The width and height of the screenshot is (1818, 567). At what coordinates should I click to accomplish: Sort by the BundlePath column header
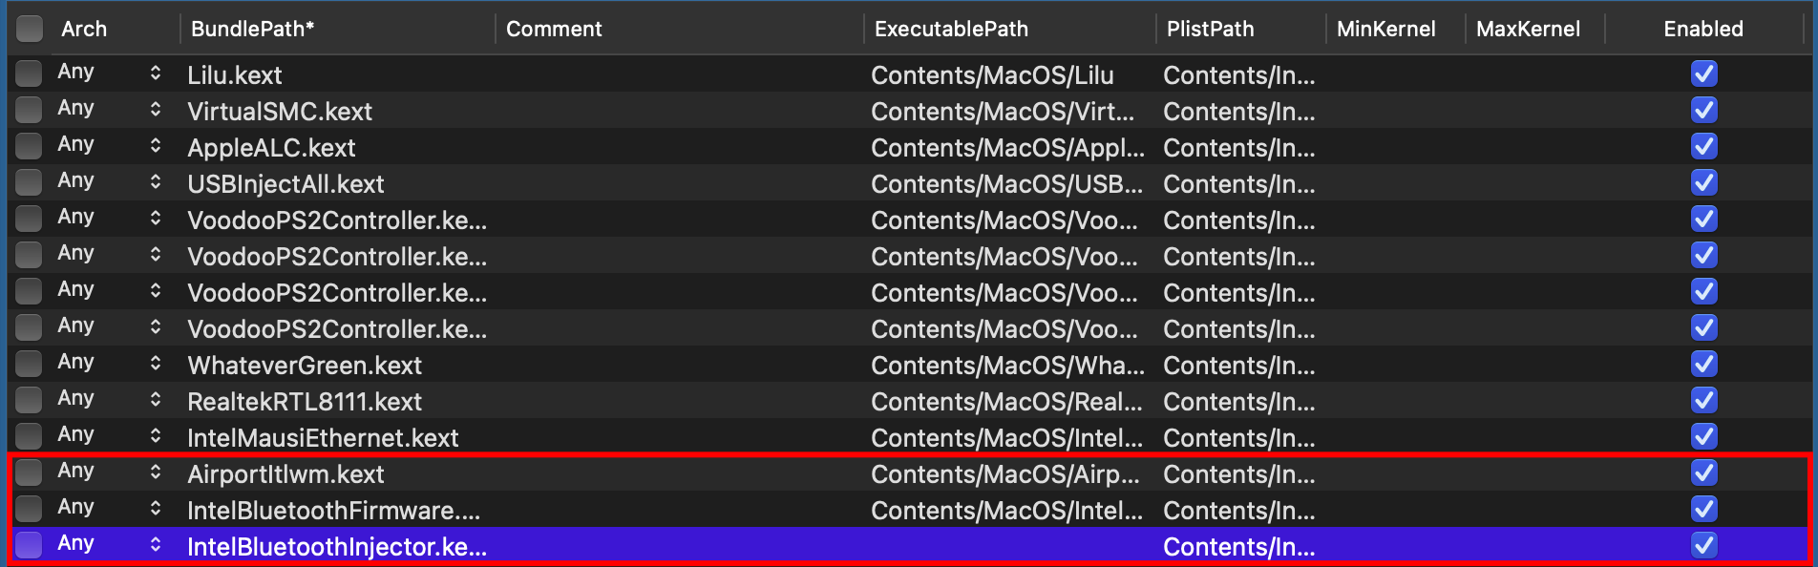pyautogui.click(x=252, y=29)
